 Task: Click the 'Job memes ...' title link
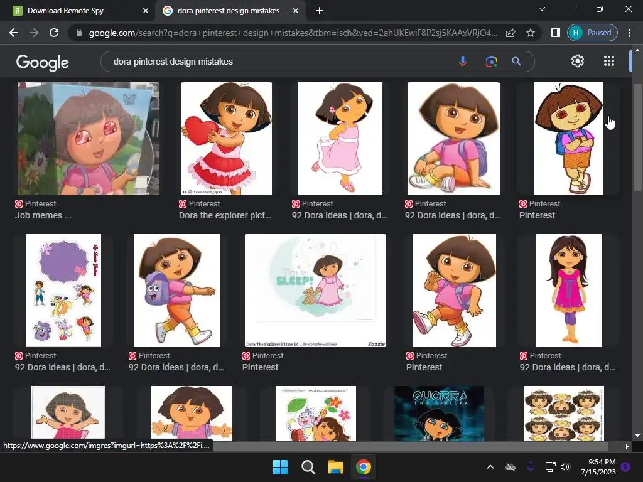43,215
